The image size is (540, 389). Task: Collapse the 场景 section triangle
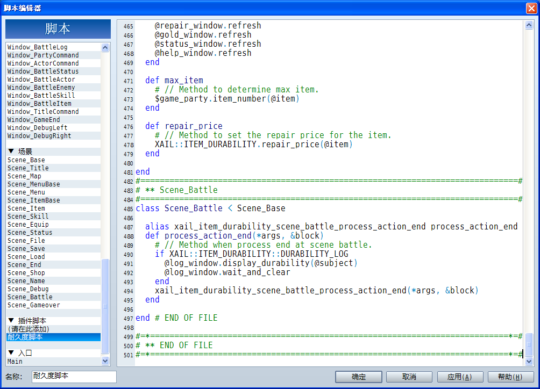11,151
